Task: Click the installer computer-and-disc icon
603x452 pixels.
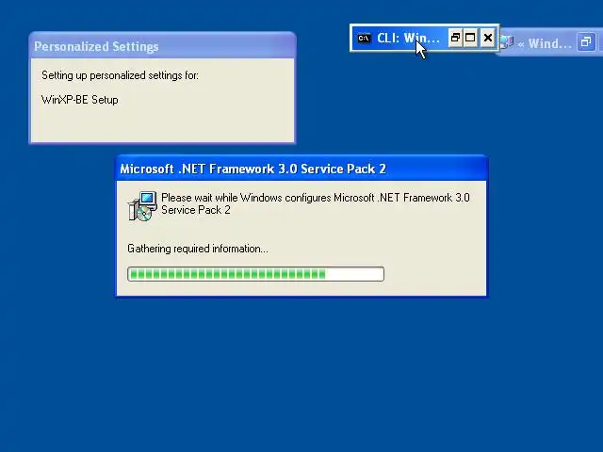Action: click(142, 206)
